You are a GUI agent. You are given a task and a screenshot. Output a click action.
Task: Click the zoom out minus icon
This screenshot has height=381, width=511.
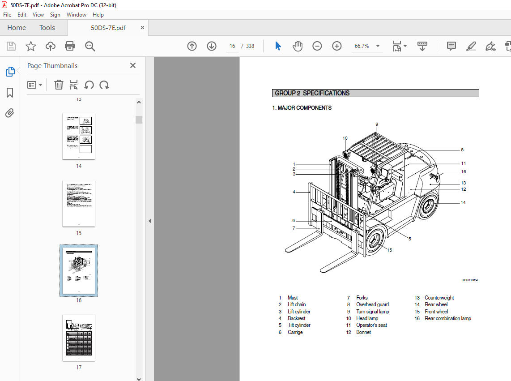[317, 46]
